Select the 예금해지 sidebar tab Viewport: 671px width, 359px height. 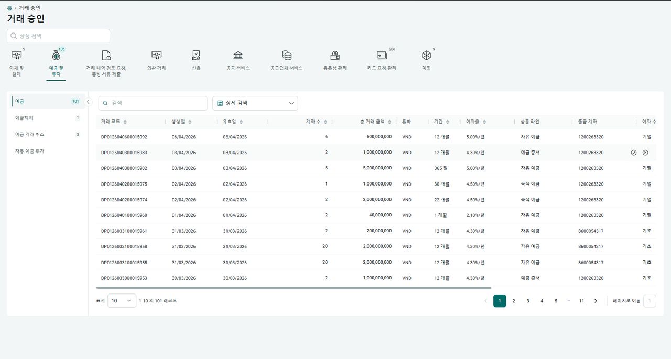click(x=47, y=118)
